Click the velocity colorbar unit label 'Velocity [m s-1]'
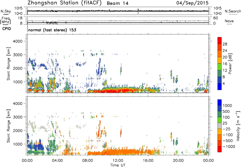The image size is (241, 167). tap(238, 126)
